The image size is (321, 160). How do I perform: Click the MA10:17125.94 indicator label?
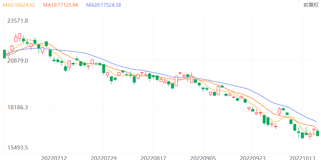(x=60, y=5)
